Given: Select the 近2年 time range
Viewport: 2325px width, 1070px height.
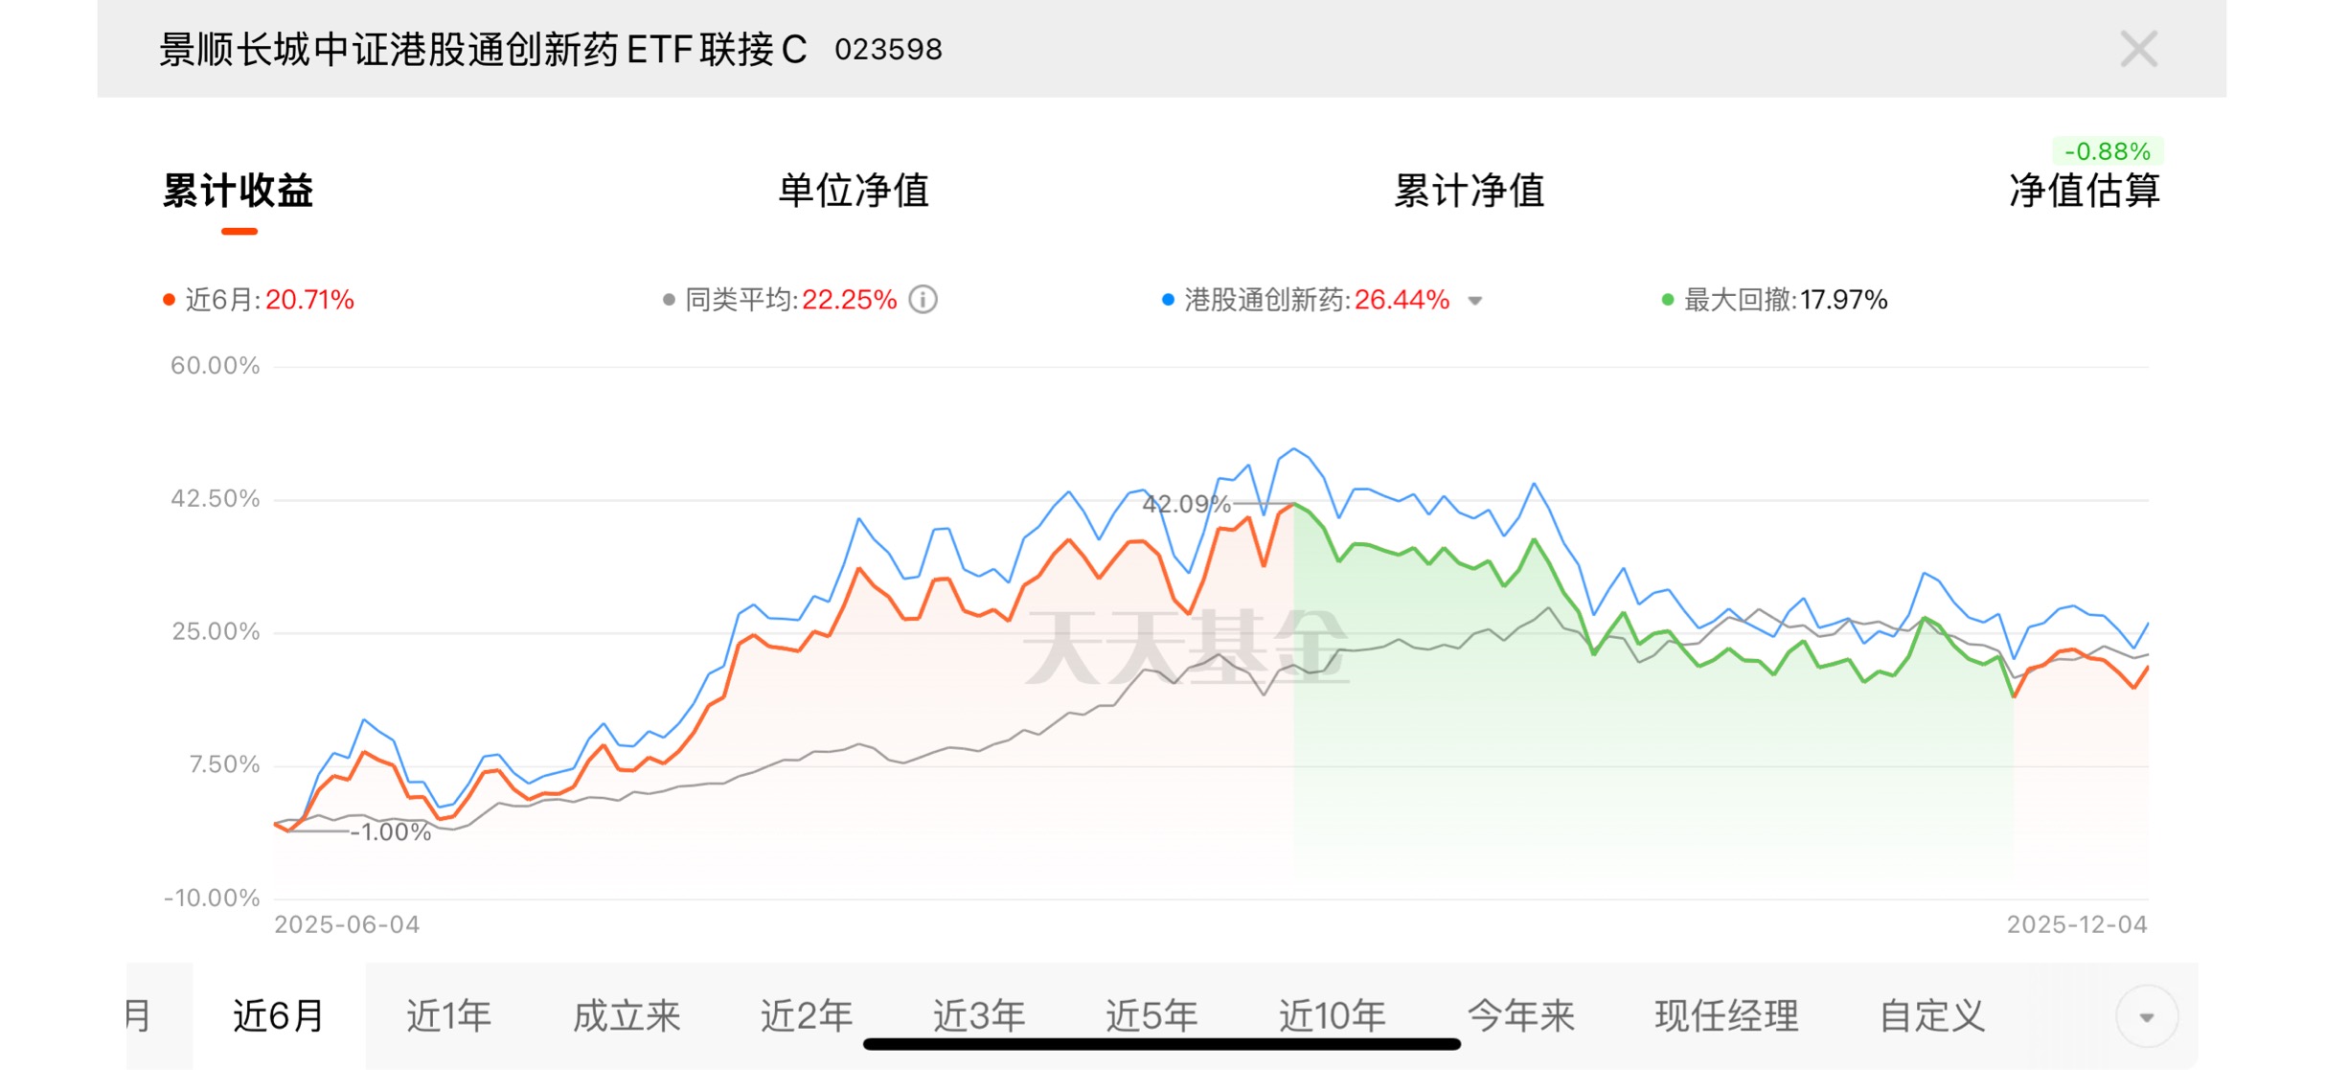Looking at the screenshot, I should pyautogui.click(x=807, y=1015).
